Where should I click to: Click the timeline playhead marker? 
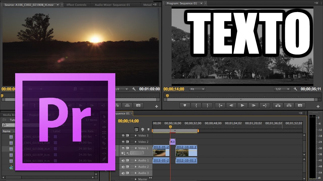pyautogui.click(x=170, y=127)
